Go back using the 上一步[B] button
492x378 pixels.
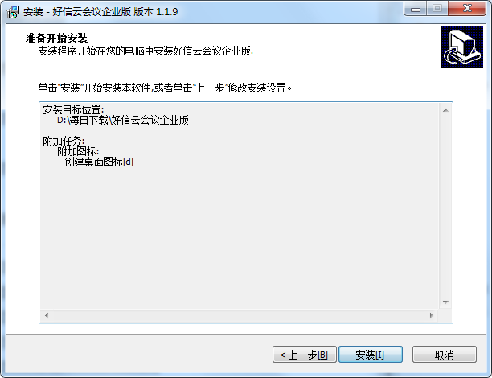pyautogui.click(x=305, y=355)
